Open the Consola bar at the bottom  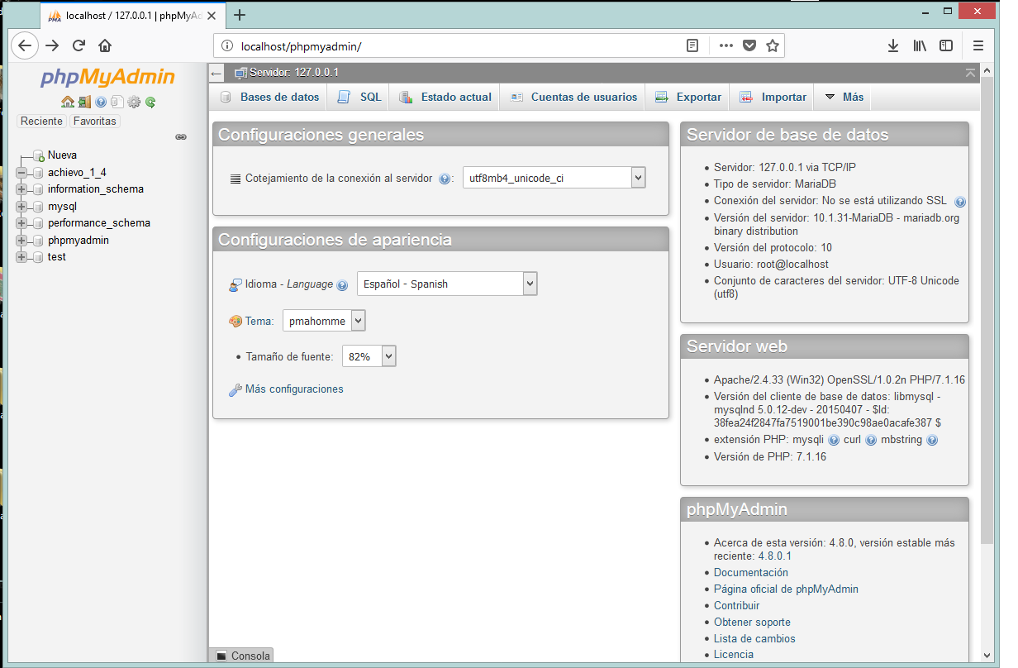click(242, 656)
